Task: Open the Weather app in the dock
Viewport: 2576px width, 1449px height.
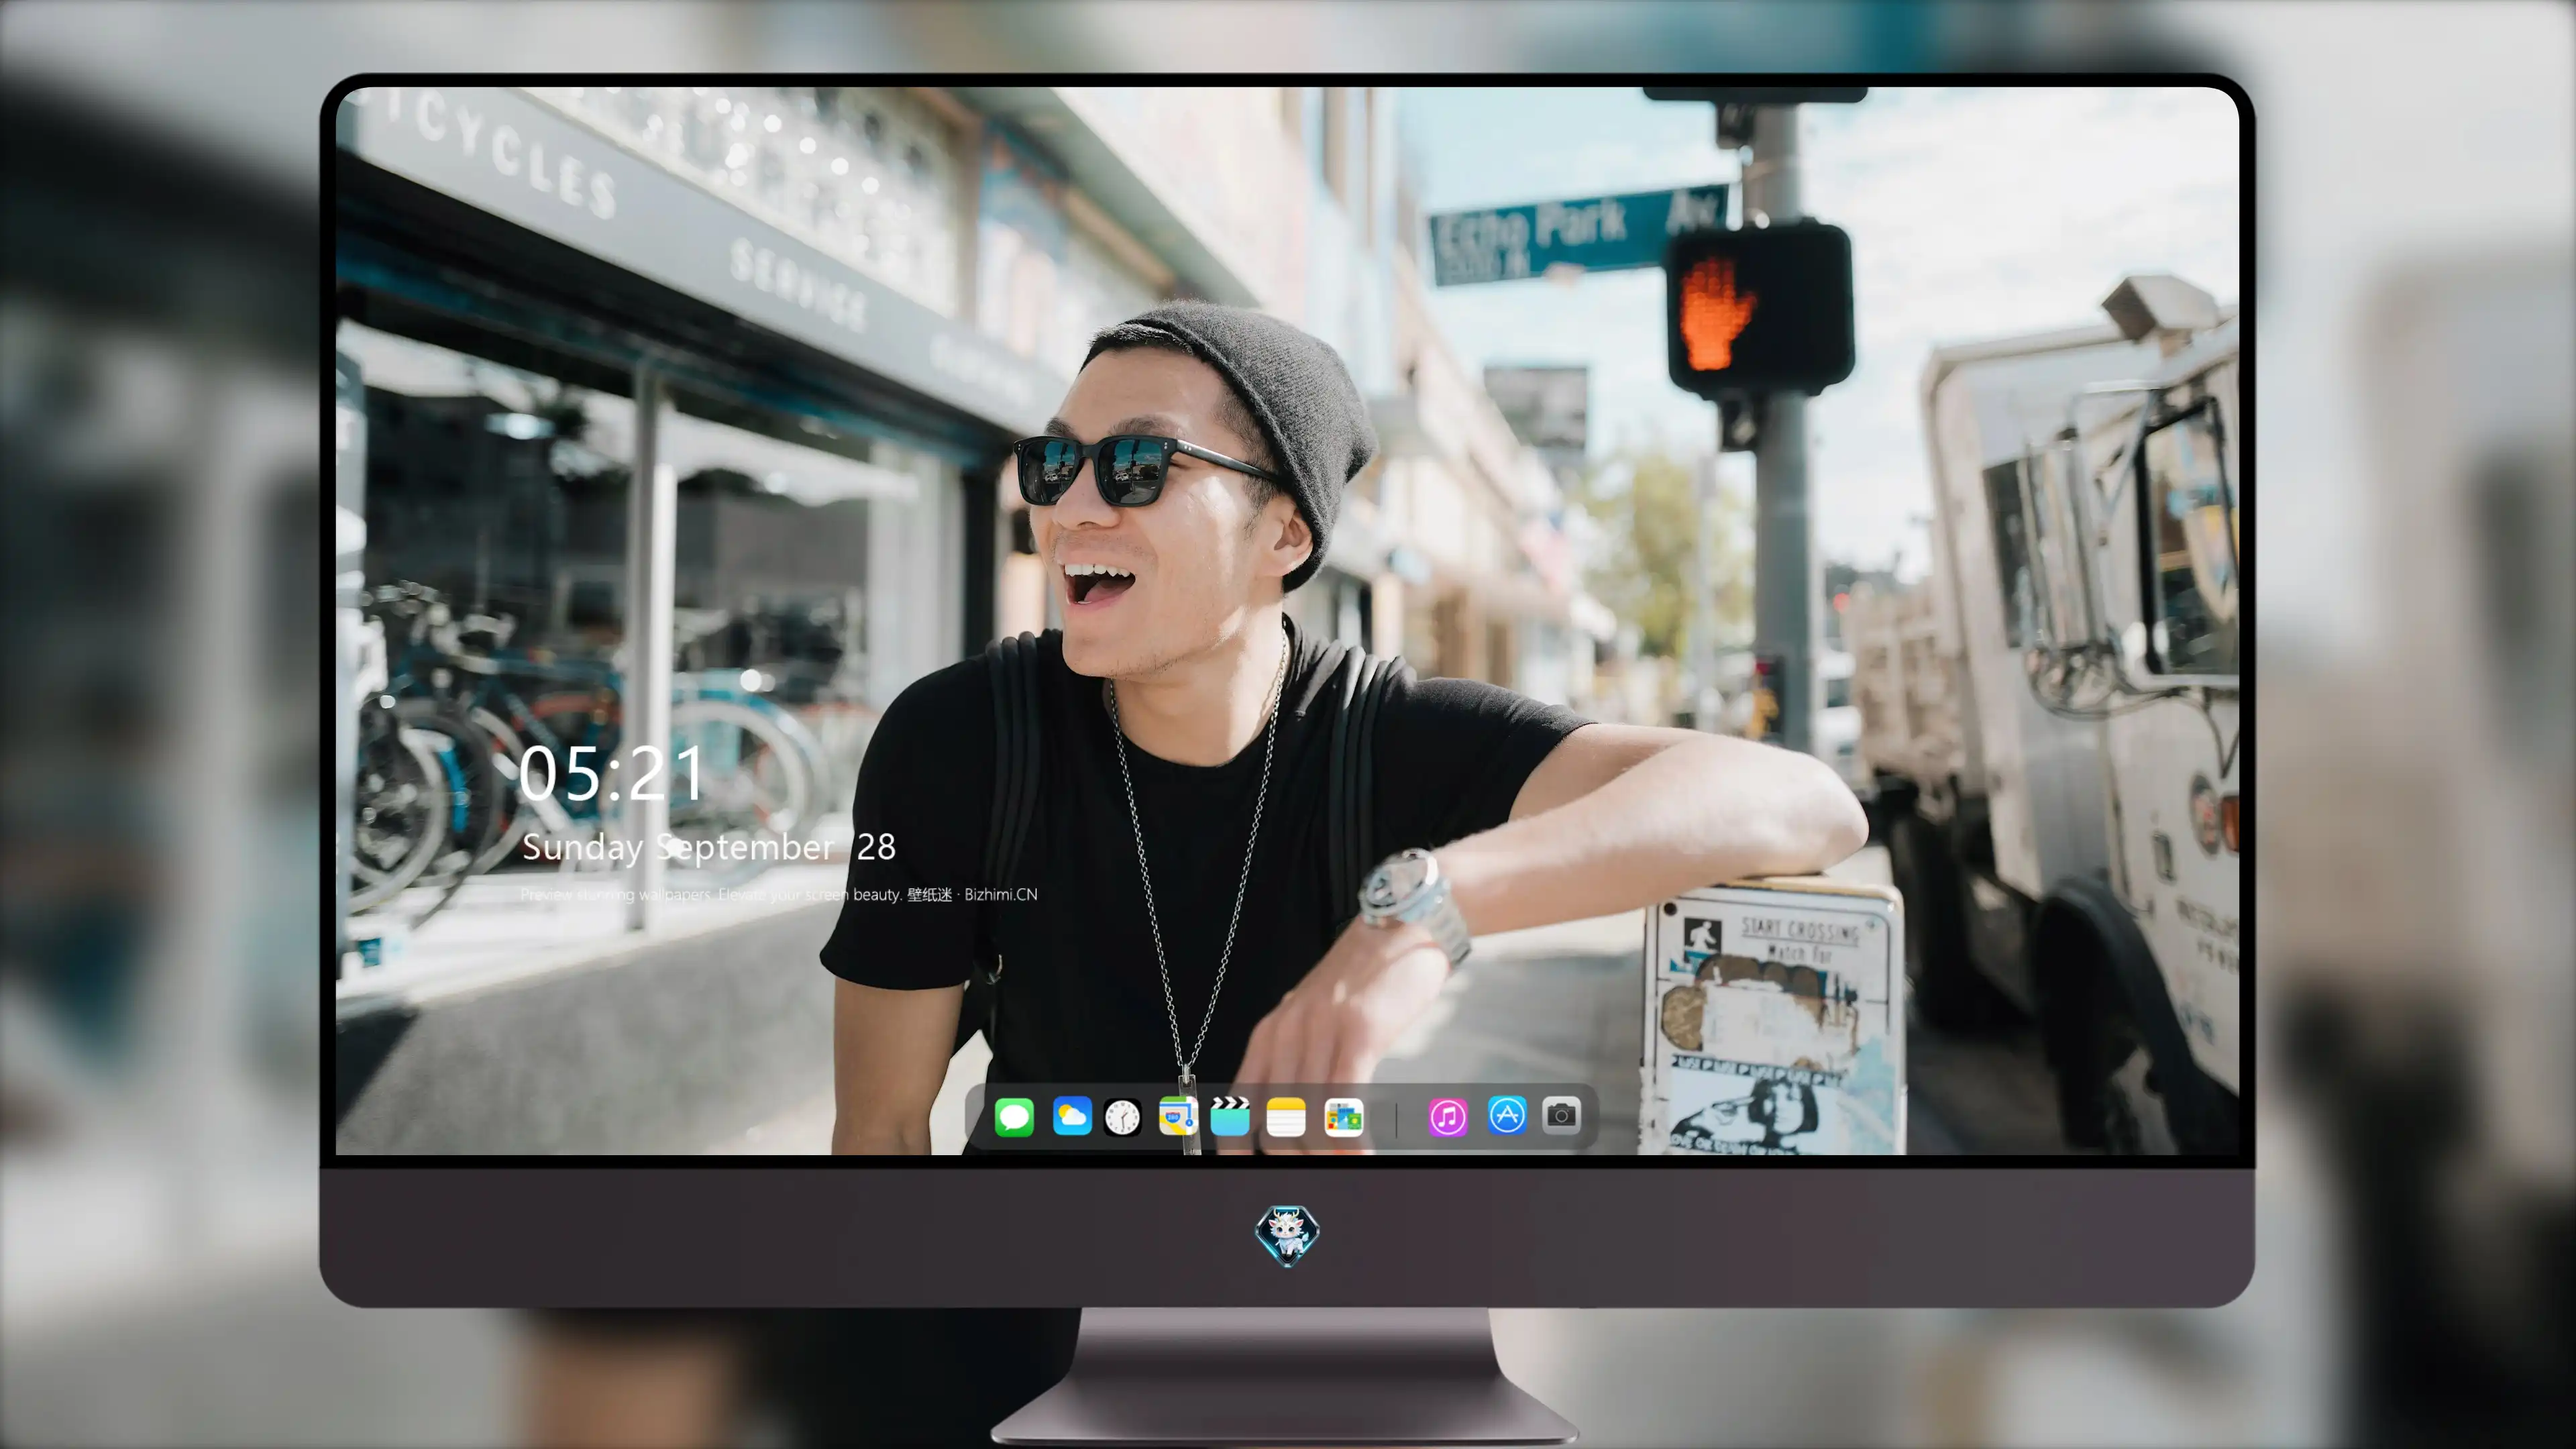Action: [x=1072, y=1116]
